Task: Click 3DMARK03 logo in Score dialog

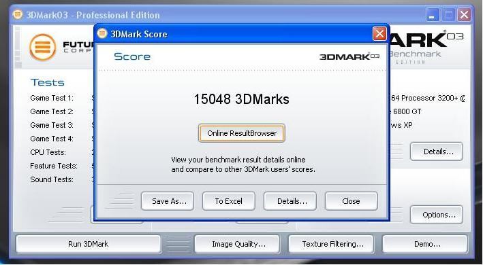Action: click(349, 56)
